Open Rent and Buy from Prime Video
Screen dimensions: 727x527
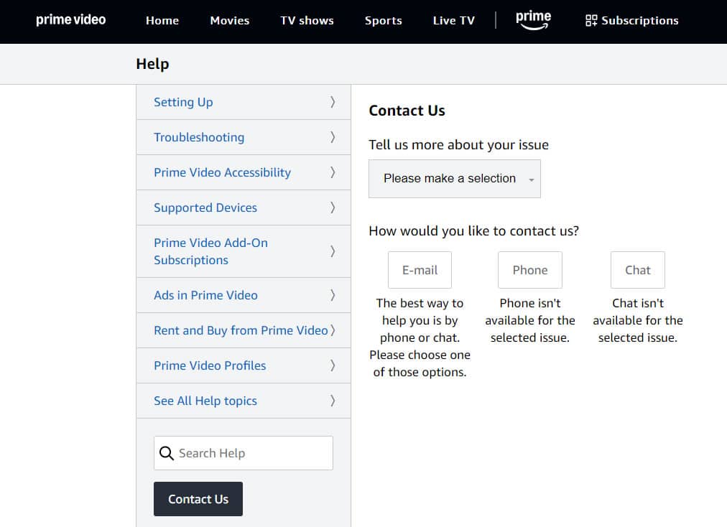(x=244, y=330)
